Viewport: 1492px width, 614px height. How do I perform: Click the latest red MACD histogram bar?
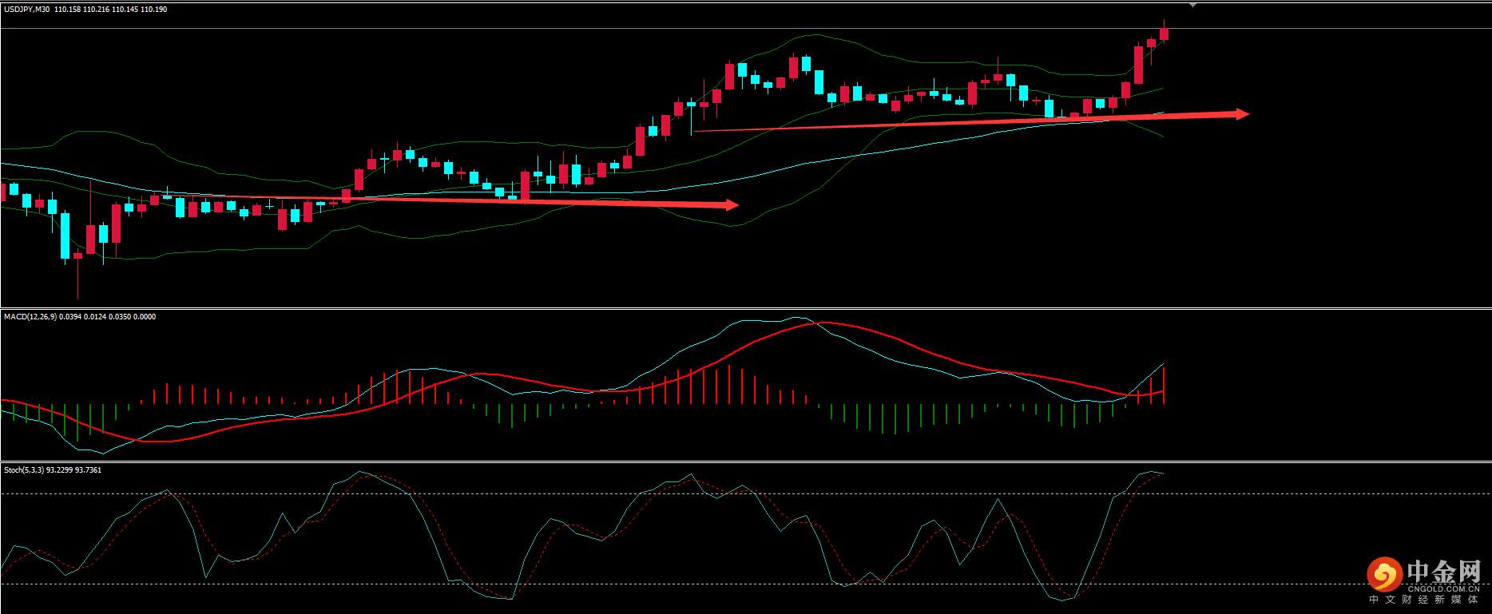click(x=1164, y=385)
